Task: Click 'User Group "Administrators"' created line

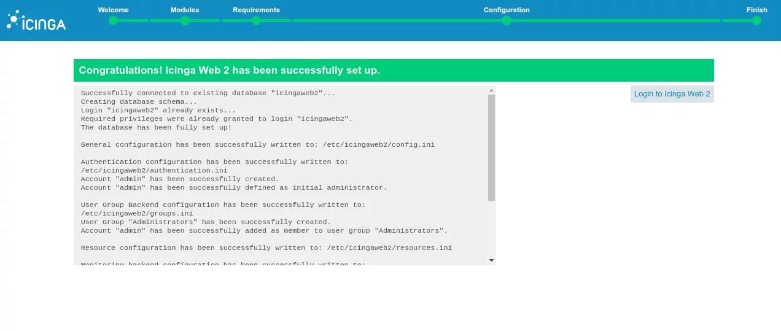Action: 206,222
